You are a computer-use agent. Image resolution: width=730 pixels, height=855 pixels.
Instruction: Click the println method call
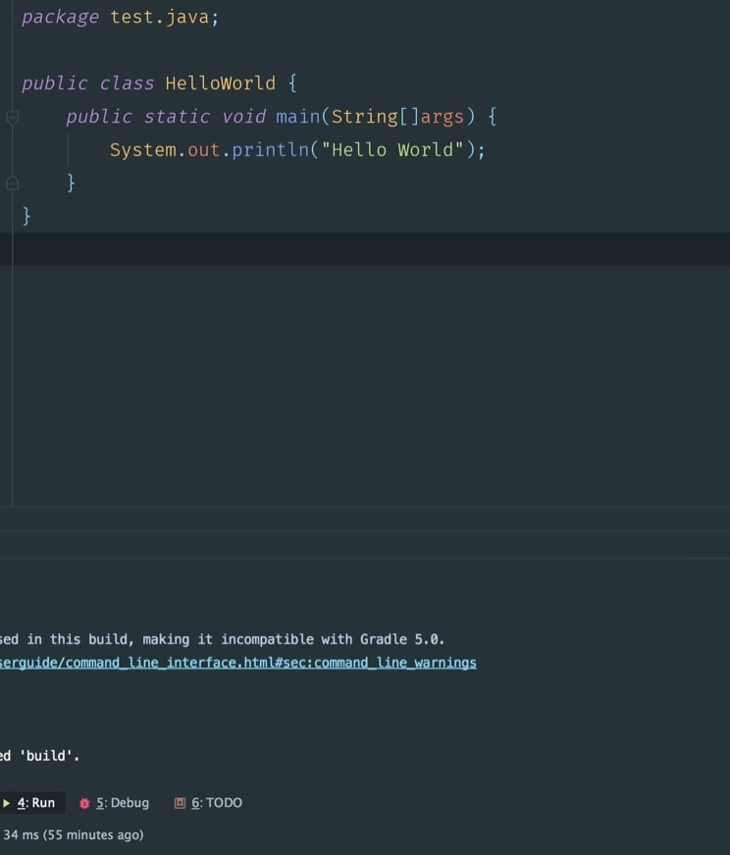271,150
